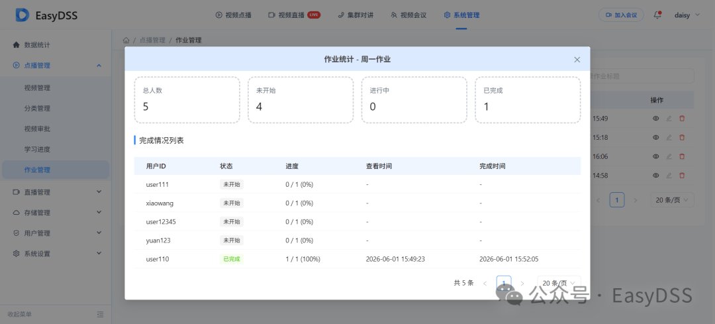Click page 1 in dialog pagination
The height and width of the screenshot is (324, 715).
click(504, 283)
